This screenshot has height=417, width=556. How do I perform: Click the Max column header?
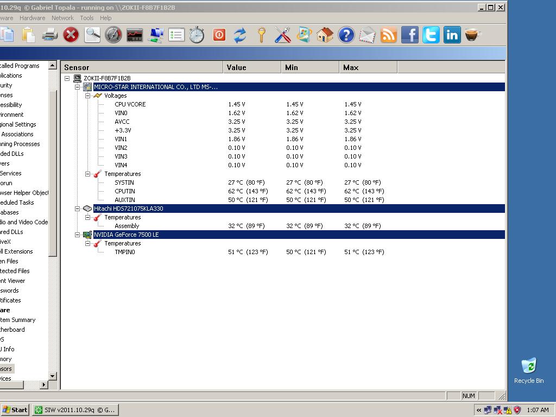[x=369, y=67]
